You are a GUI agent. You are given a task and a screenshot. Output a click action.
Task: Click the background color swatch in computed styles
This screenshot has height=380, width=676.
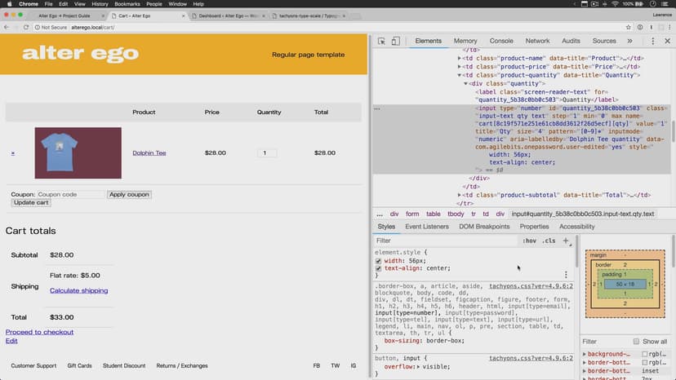click(645, 354)
